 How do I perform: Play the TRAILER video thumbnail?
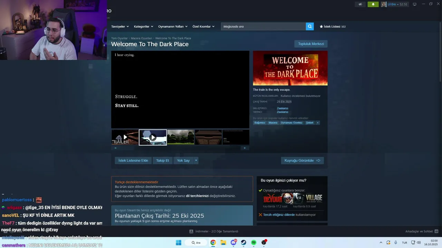[x=125, y=137]
